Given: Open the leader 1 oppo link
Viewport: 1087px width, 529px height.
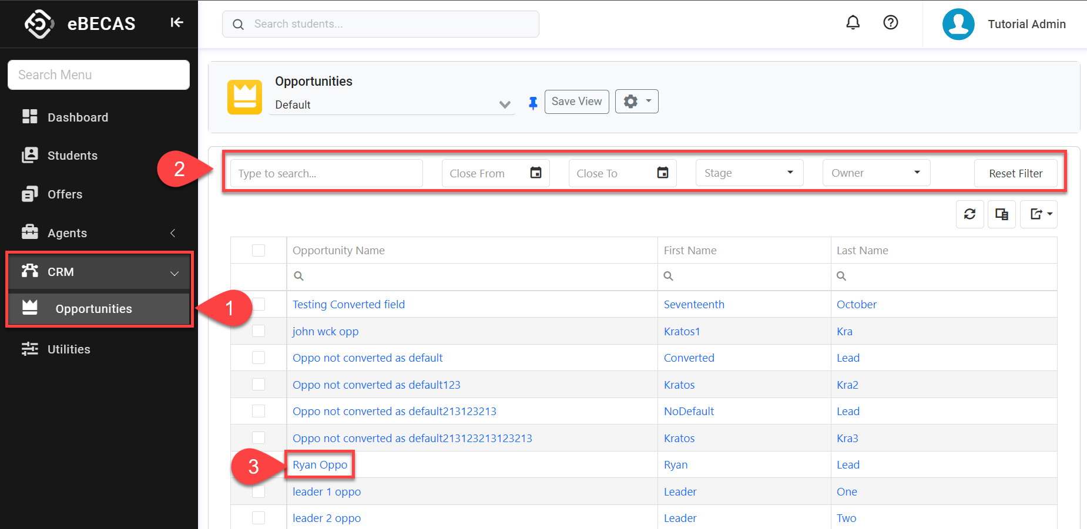Looking at the screenshot, I should tap(327, 491).
